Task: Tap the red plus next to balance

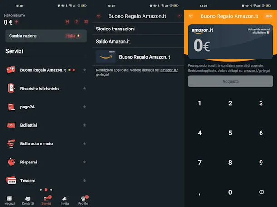Action: point(17,22)
